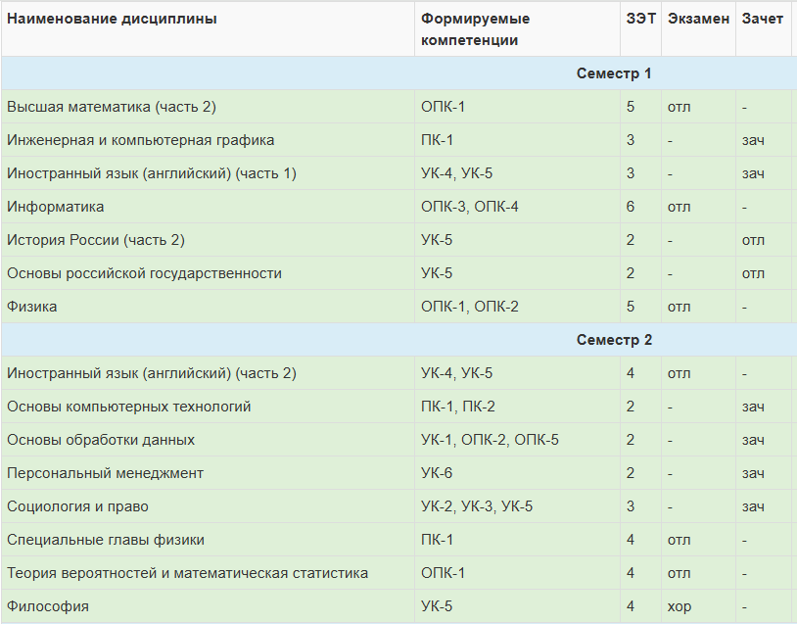The width and height of the screenshot is (797, 624).
Task: Click the «хор» grade for Философия
Action: pyautogui.click(x=679, y=605)
